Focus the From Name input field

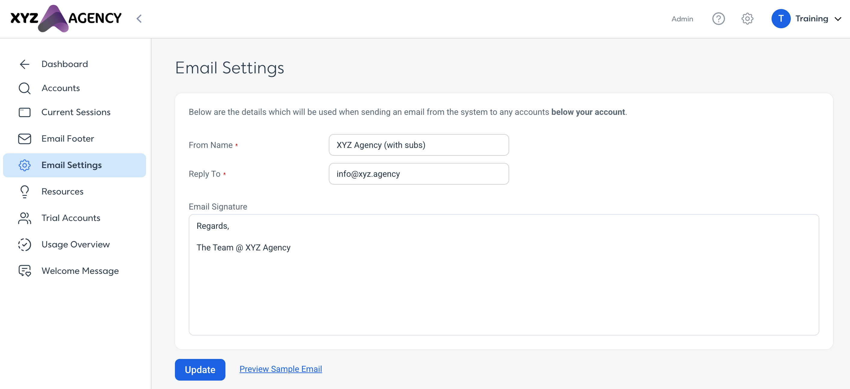tap(419, 145)
